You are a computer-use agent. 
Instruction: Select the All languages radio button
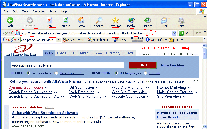pos(117,73)
